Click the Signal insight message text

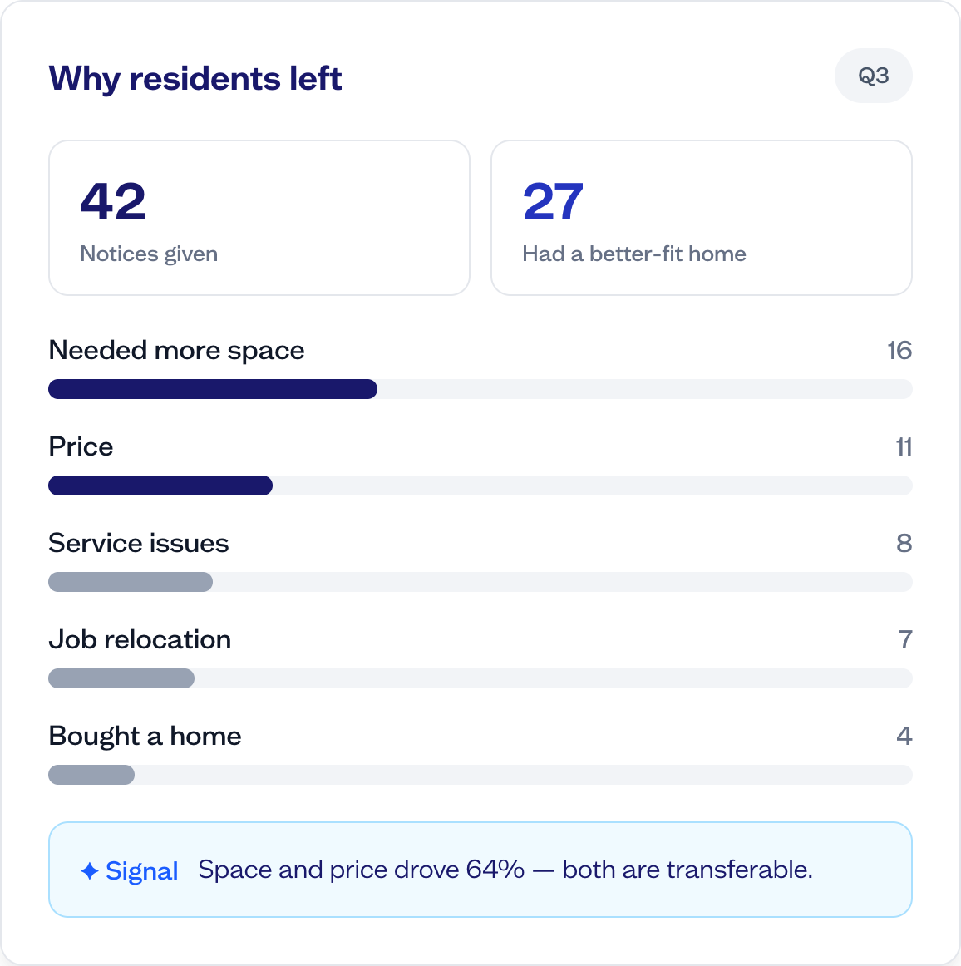coord(505,870)
